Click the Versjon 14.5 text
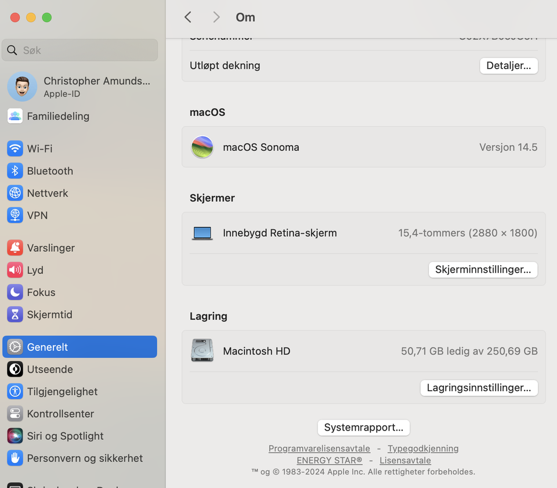 508,147
